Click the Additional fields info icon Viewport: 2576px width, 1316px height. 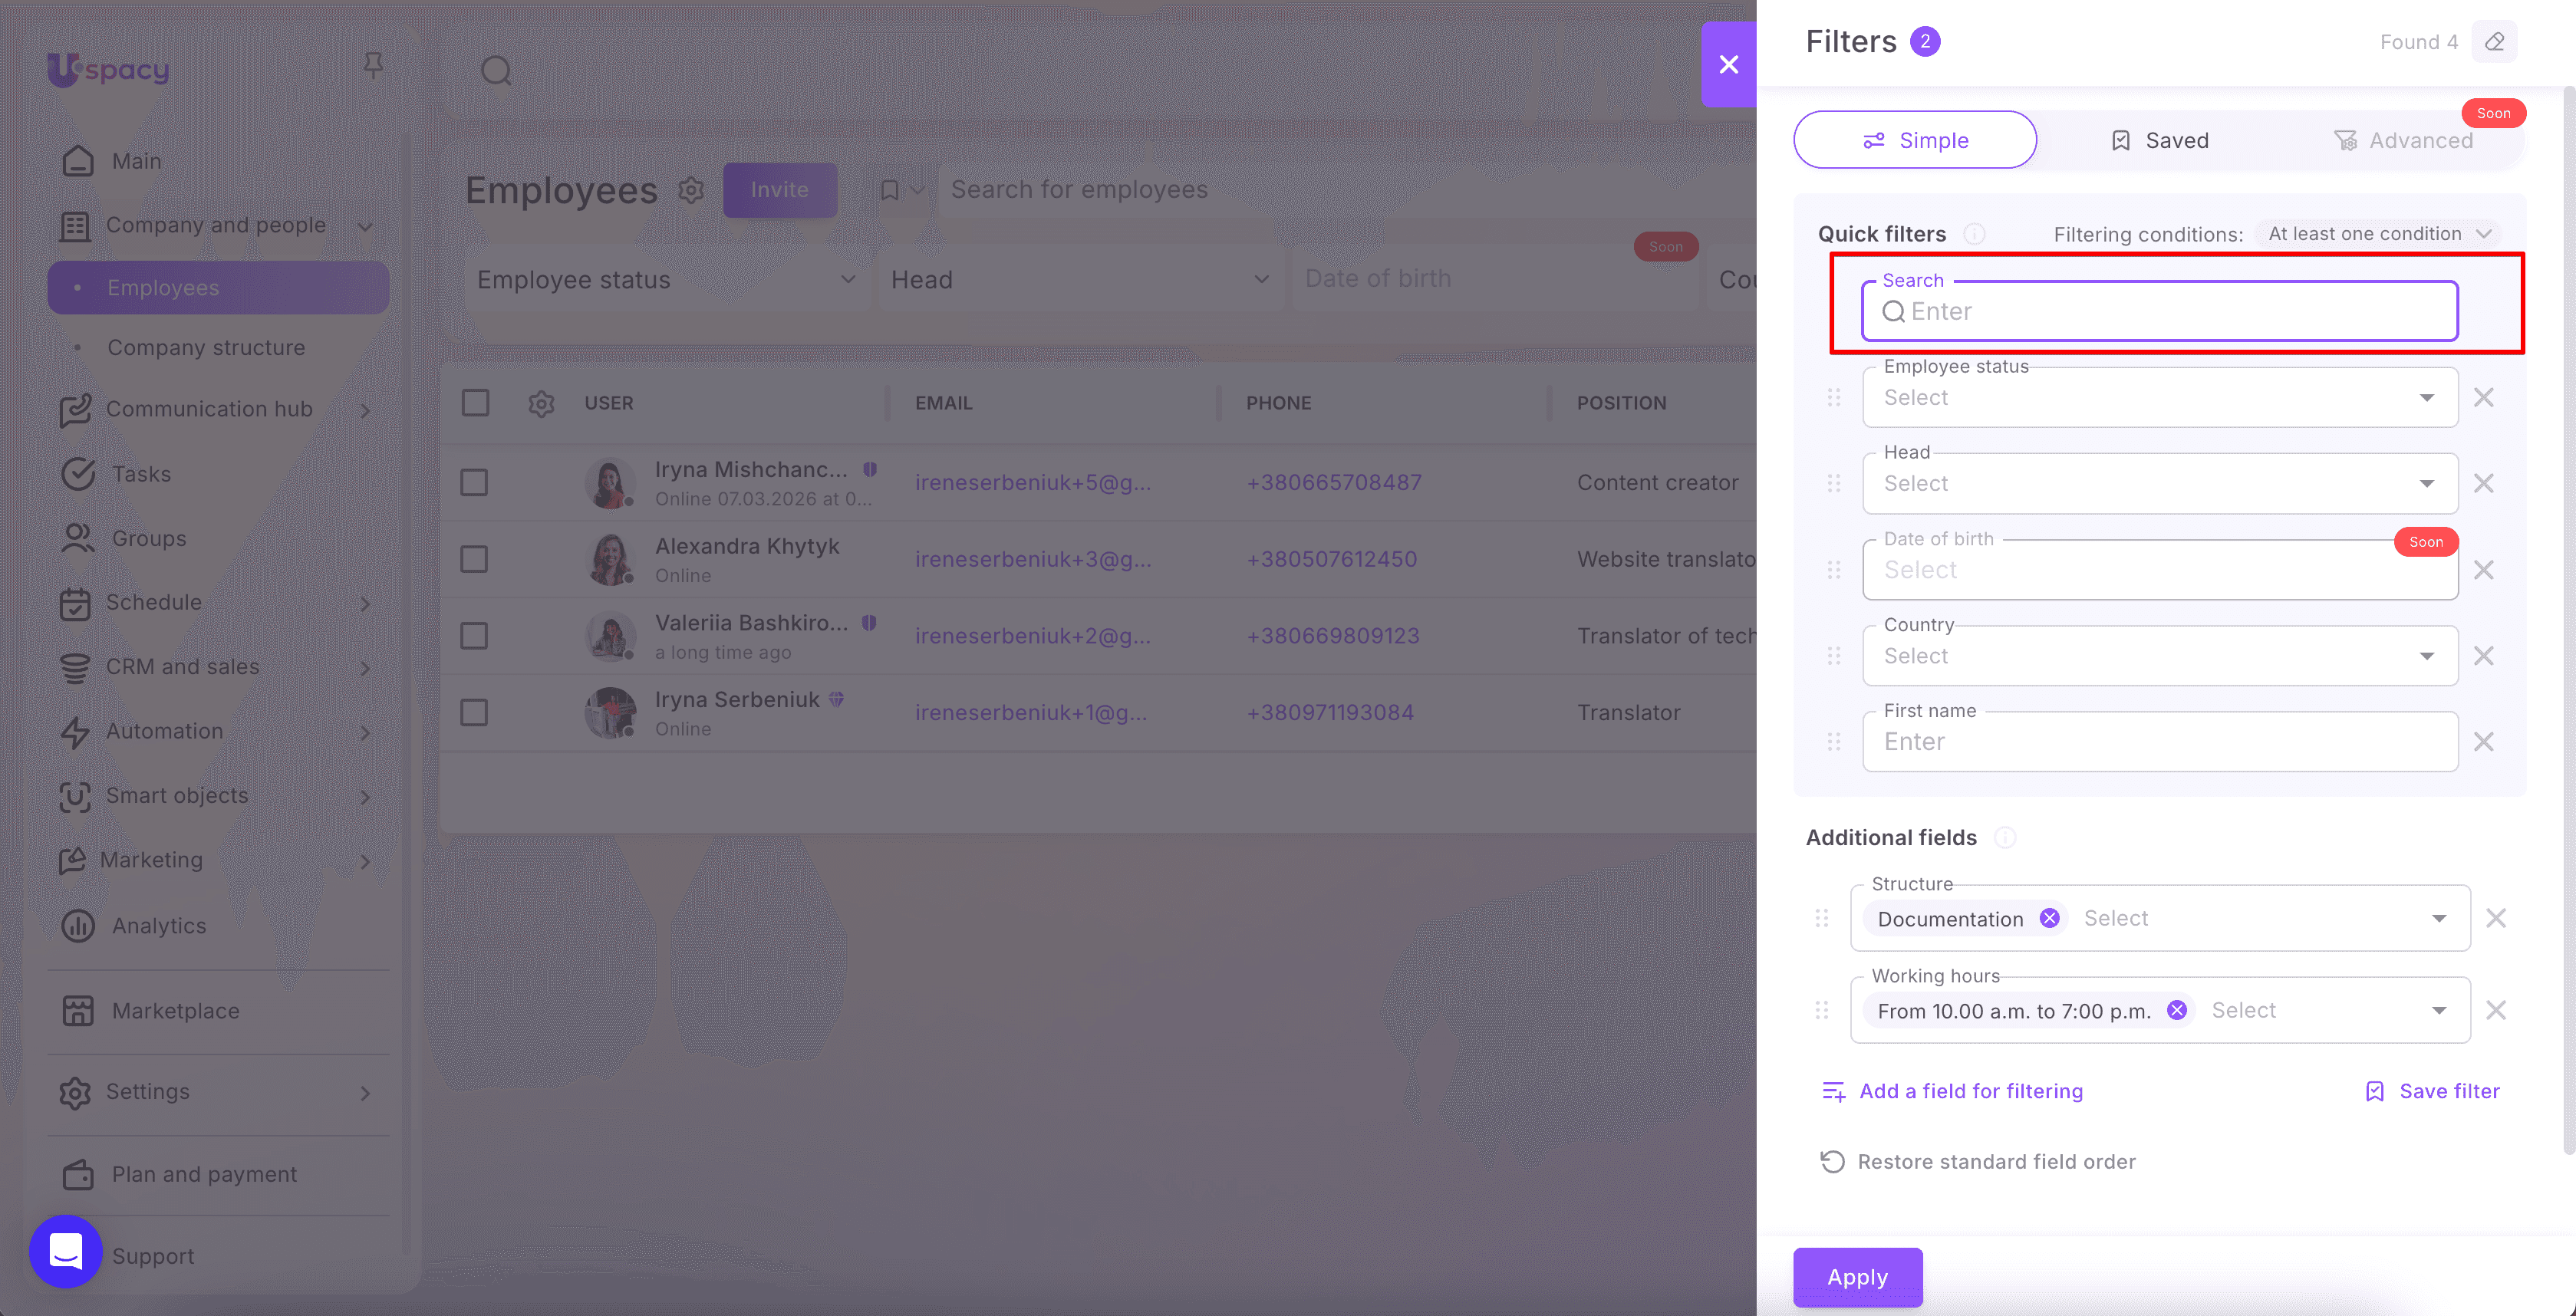pos(2005,838)
